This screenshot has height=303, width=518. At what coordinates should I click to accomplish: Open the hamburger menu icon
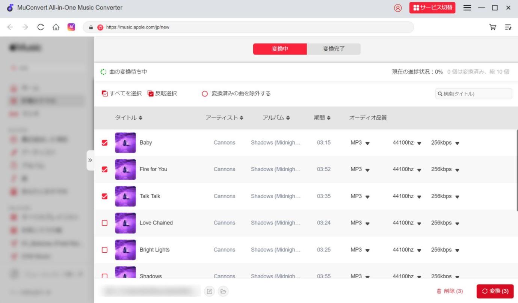467,8
